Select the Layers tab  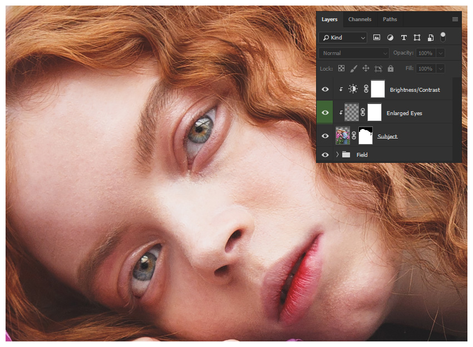click(329, 19)
